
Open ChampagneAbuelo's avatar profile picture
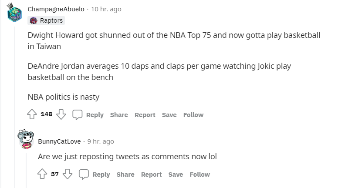(x=15, y=13)
